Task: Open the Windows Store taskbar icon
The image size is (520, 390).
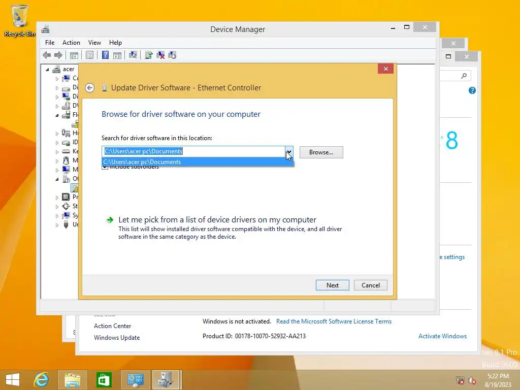Action: [x=104, y=380]
